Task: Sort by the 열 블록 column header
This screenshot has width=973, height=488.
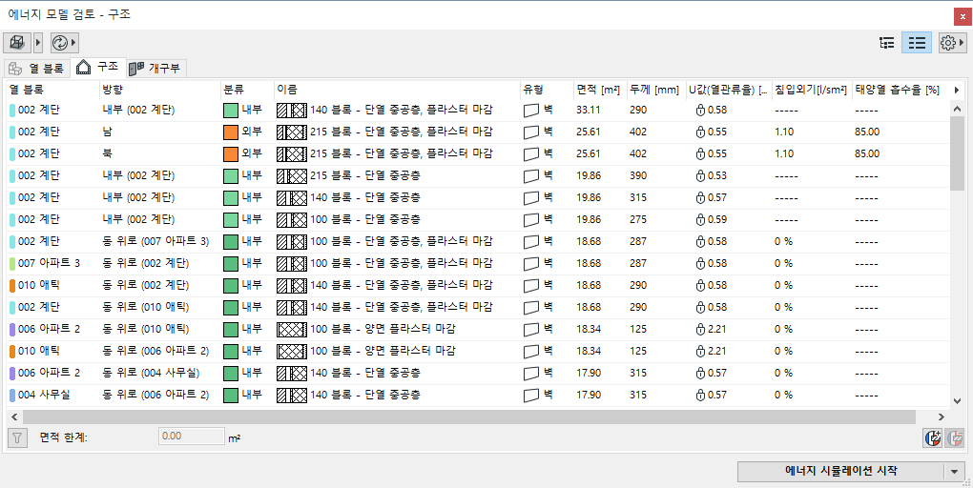Action: point(52,90)
